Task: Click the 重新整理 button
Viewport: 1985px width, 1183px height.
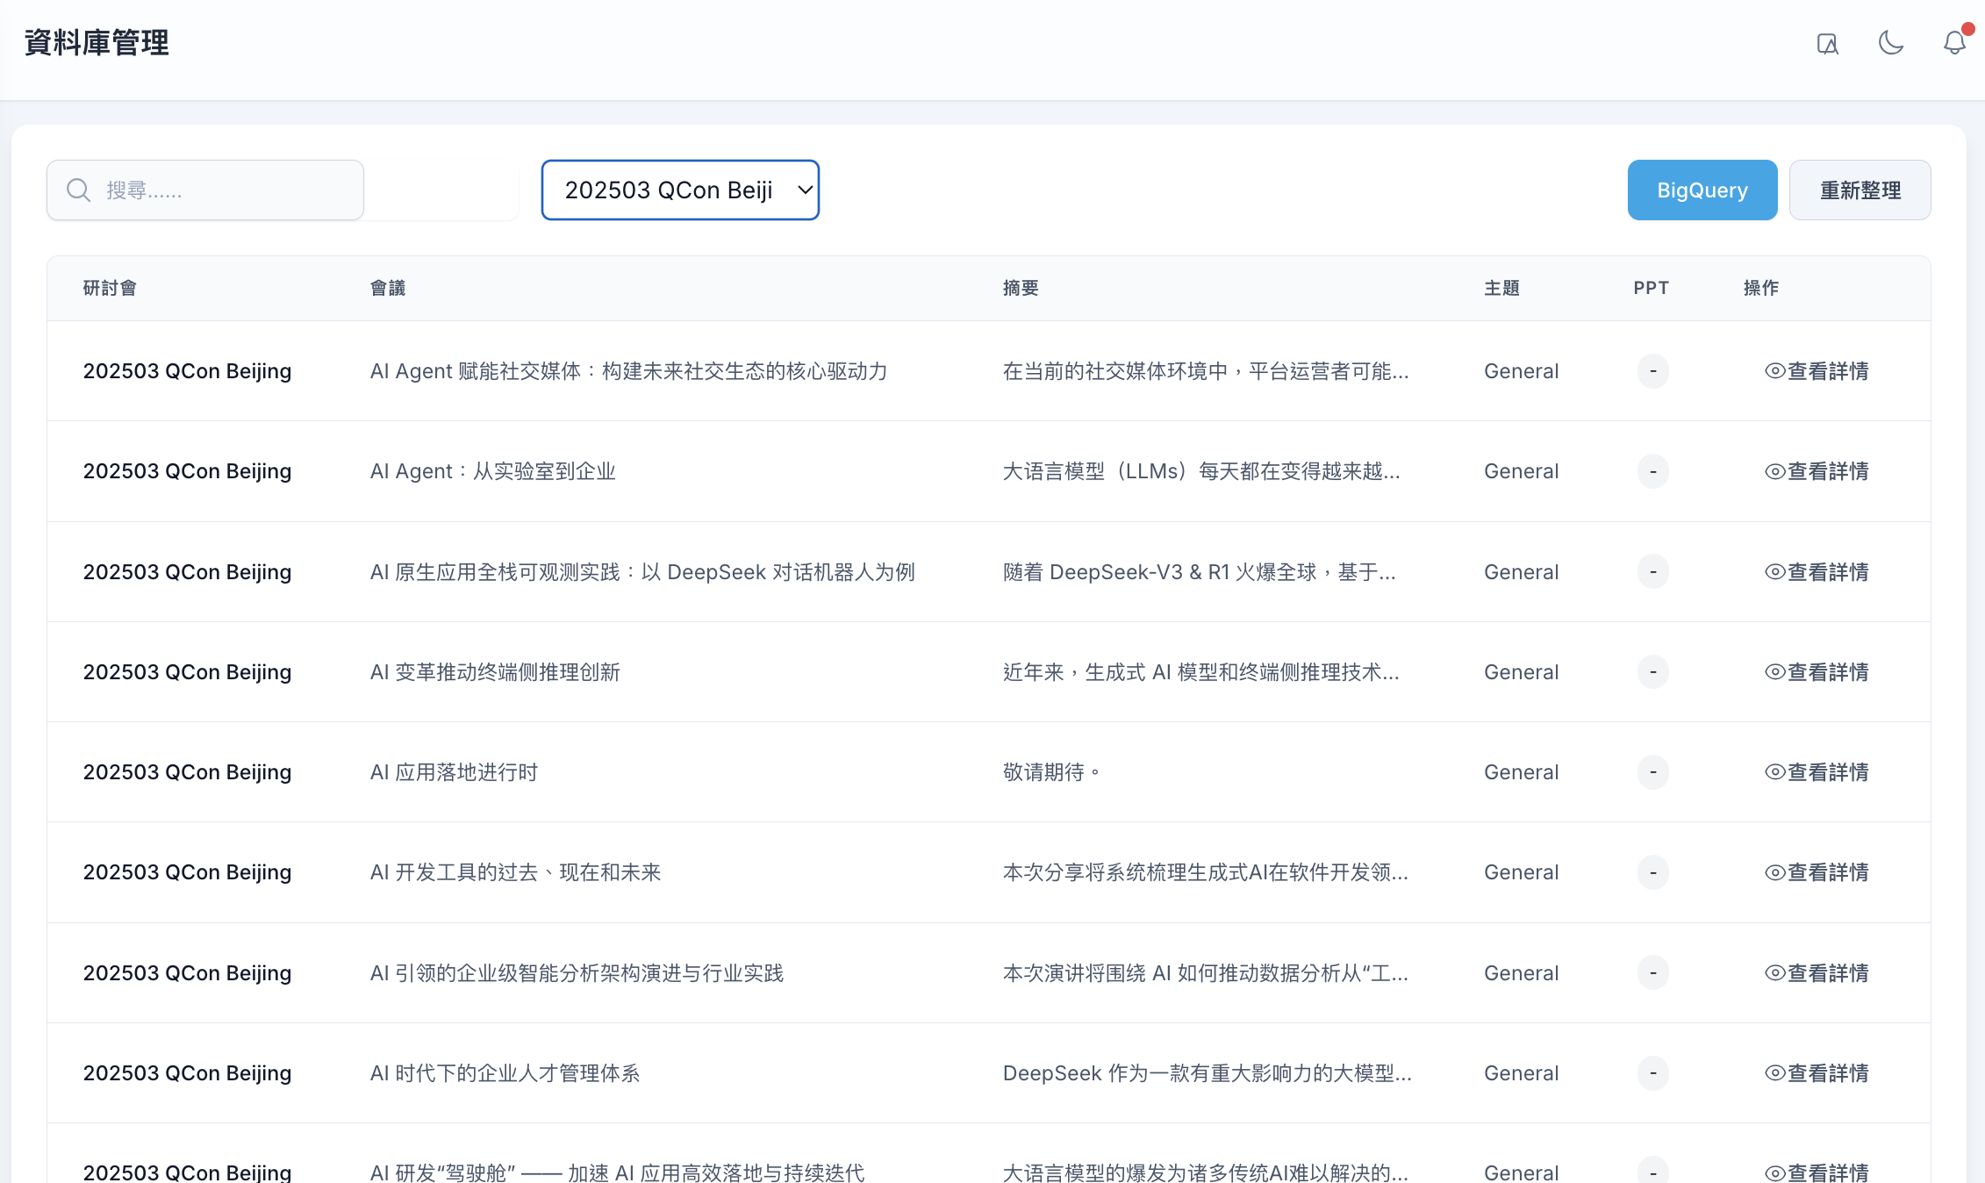Action: (x=1860, y=190)
